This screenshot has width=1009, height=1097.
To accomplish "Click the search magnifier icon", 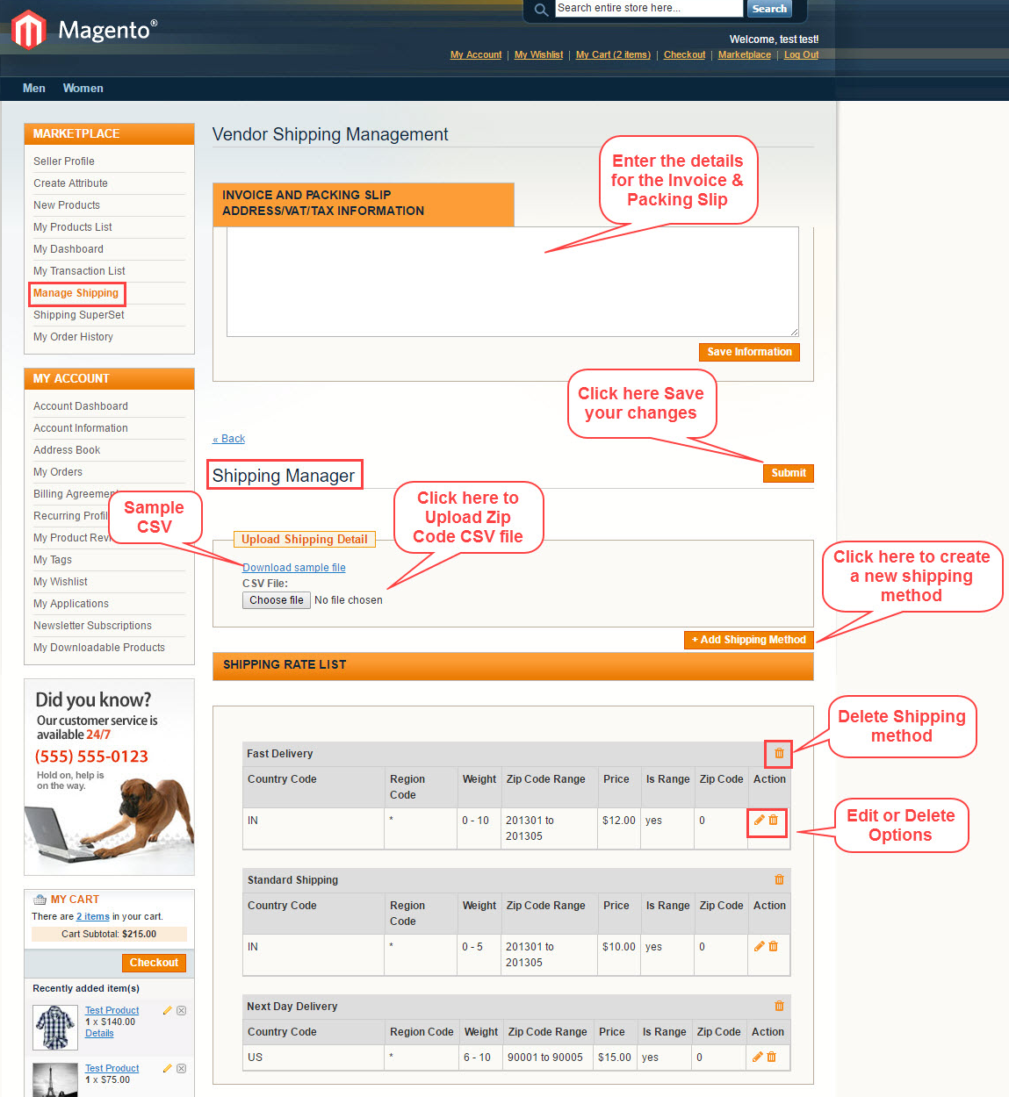I will click(x=541, y=10).
